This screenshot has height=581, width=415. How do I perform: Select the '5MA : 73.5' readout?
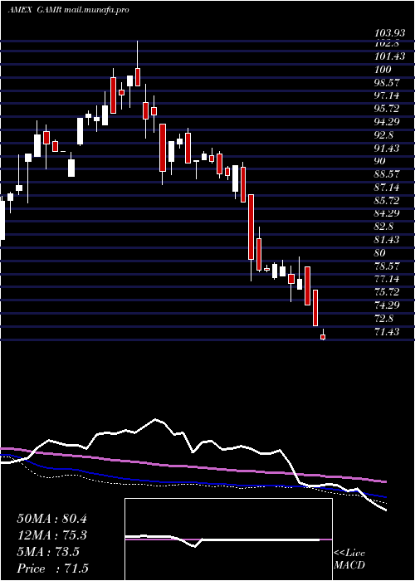[x=48, y=552]
